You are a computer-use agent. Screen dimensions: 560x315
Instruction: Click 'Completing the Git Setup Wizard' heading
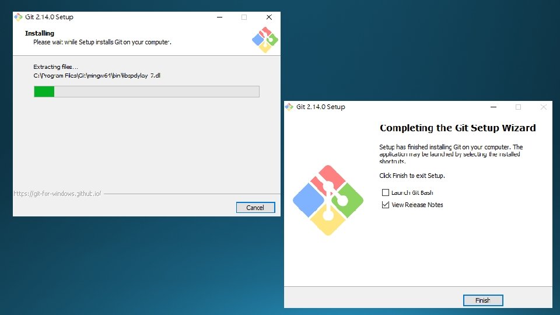457,128
